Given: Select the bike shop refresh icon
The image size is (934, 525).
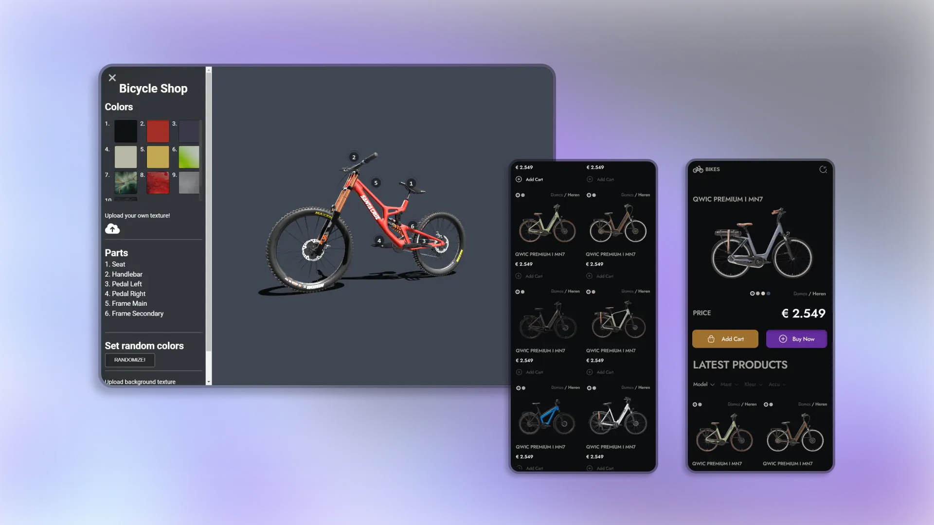Looking at the screenshot, I should pyautogui.click(x=823, y=169).
